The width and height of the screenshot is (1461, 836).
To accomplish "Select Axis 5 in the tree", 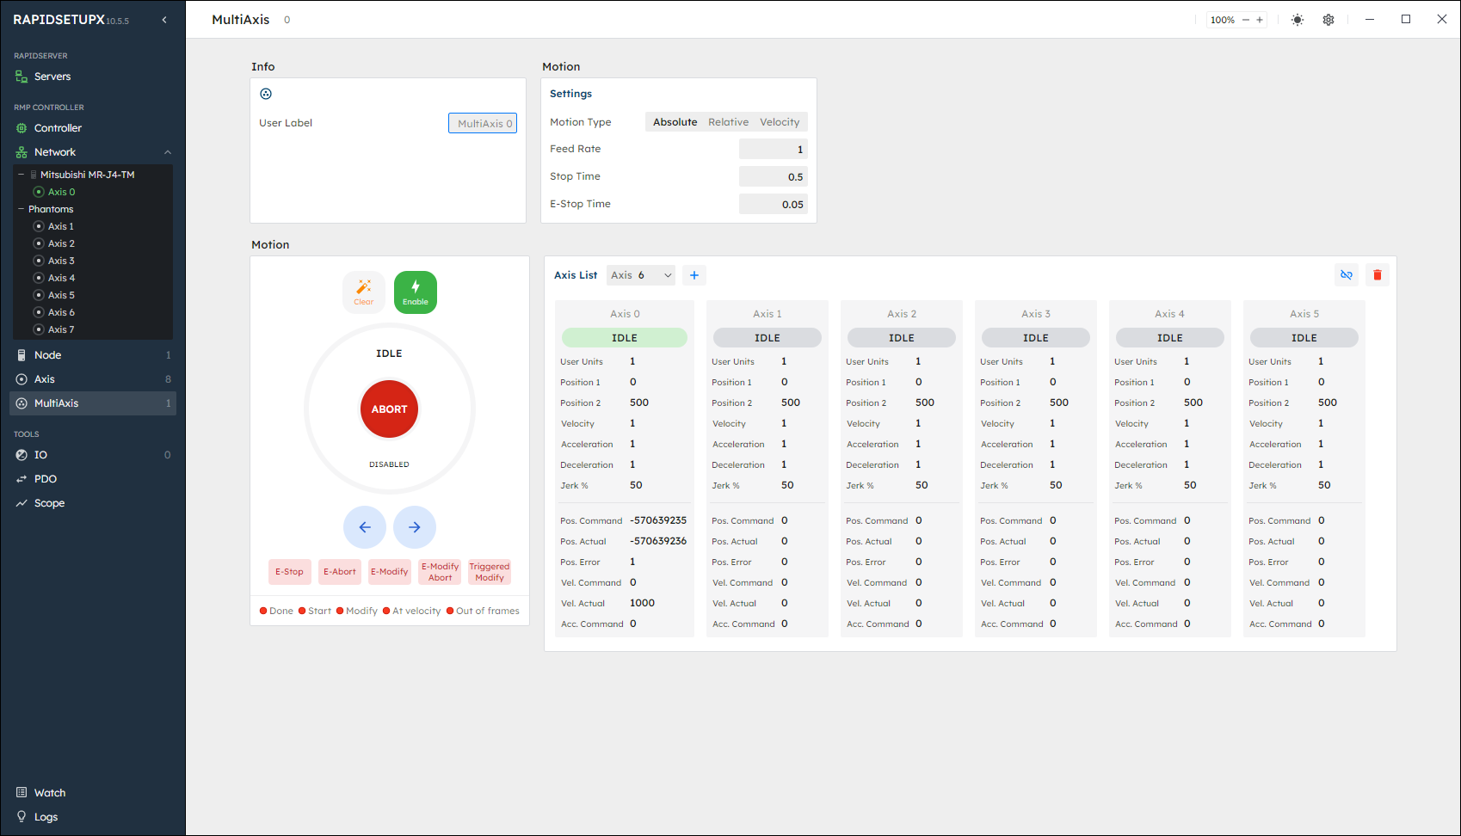I will pyautogui.click(x=61, y=295).
